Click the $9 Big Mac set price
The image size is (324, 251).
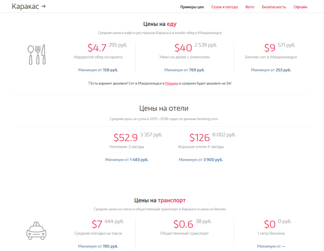(x=269, y=48)
